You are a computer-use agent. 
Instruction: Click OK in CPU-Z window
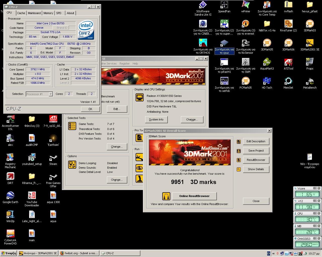[x=91, y=109]
